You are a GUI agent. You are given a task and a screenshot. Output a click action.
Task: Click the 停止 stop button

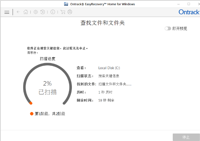(186, 137)
